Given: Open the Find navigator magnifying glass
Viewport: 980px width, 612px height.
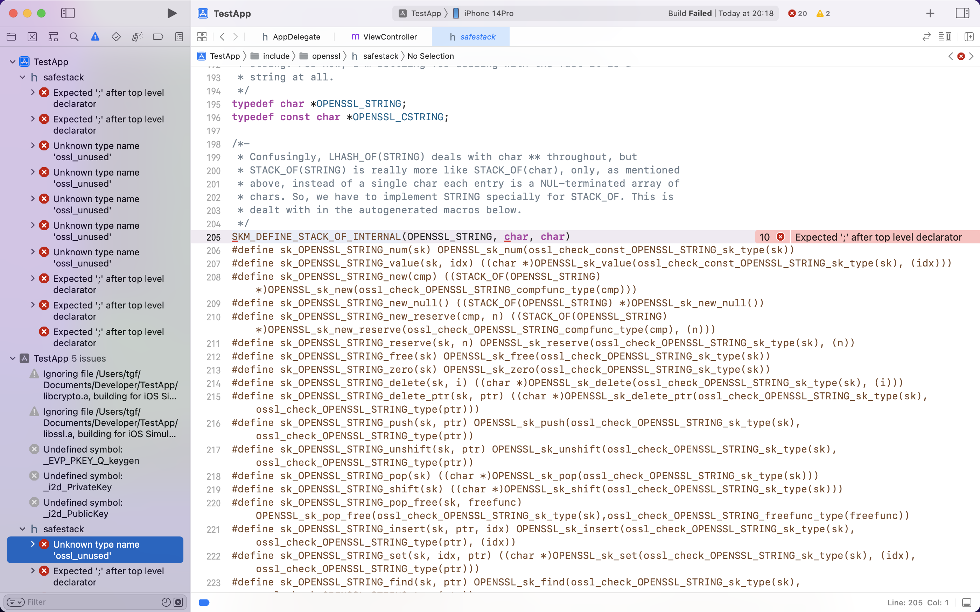Looking at the screenshot, I should (x=74, y=36).
